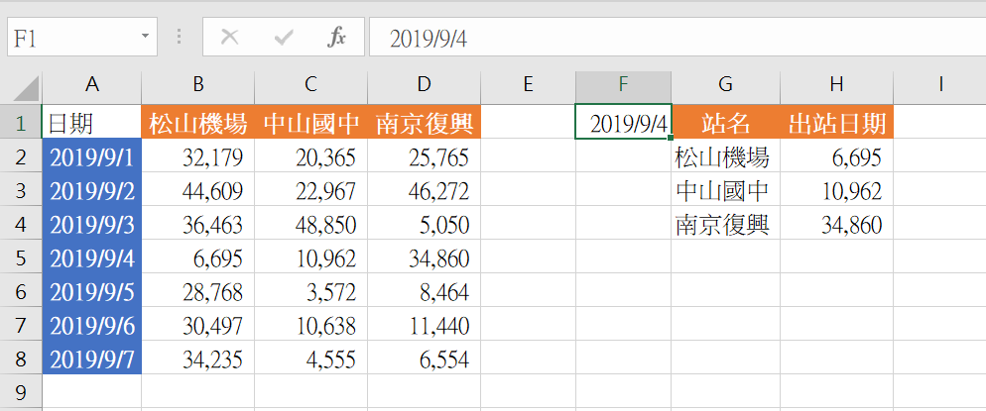Select row 5 header
The width and height of the screenshot is (986, 411).
tap(20, 257)
